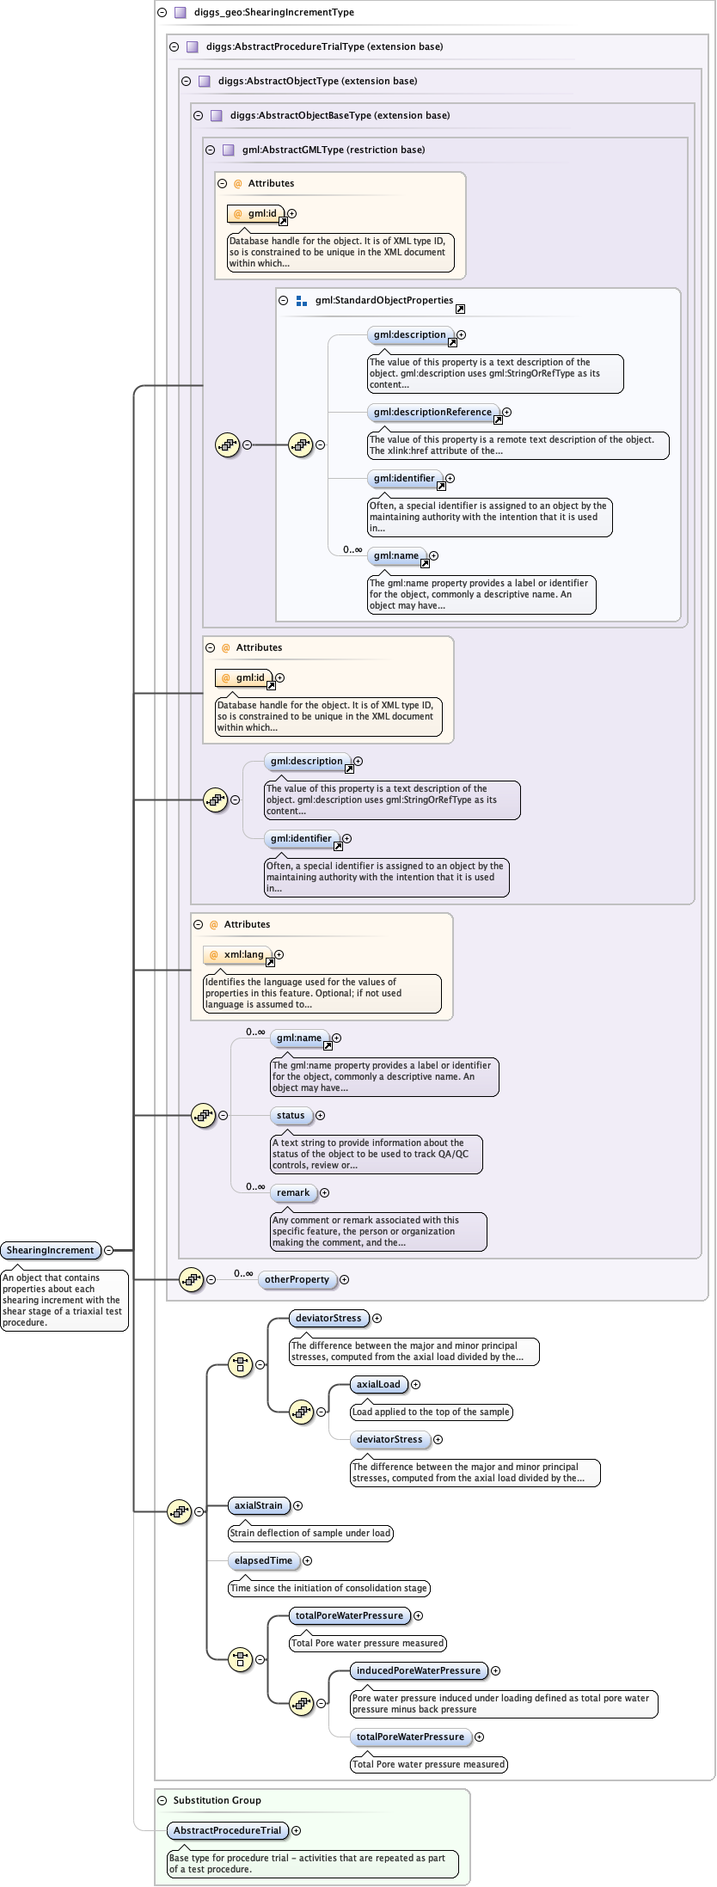
Task: Expand the axialStrain element via plus icon
Action: [x=298, y=1505]
